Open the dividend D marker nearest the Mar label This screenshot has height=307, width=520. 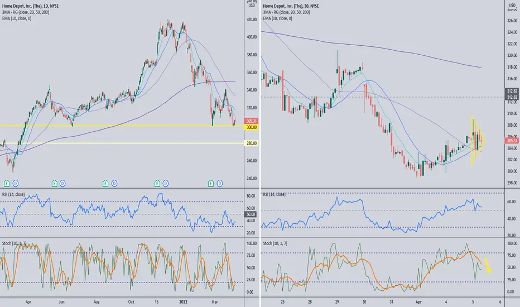pos(219,183)
